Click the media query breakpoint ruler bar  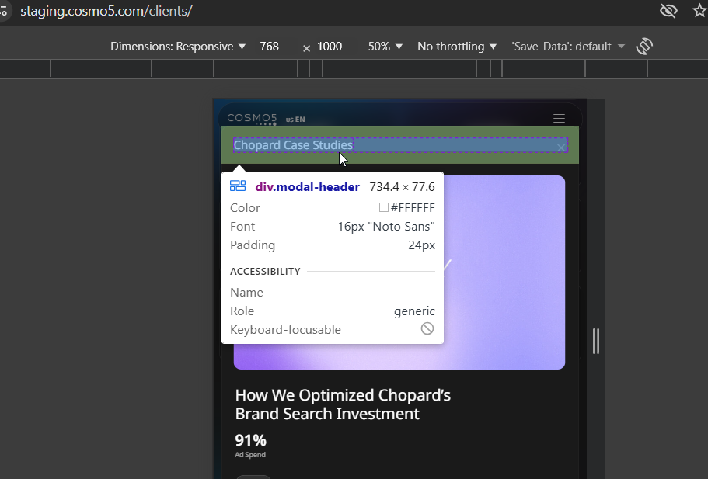point(354,69)
